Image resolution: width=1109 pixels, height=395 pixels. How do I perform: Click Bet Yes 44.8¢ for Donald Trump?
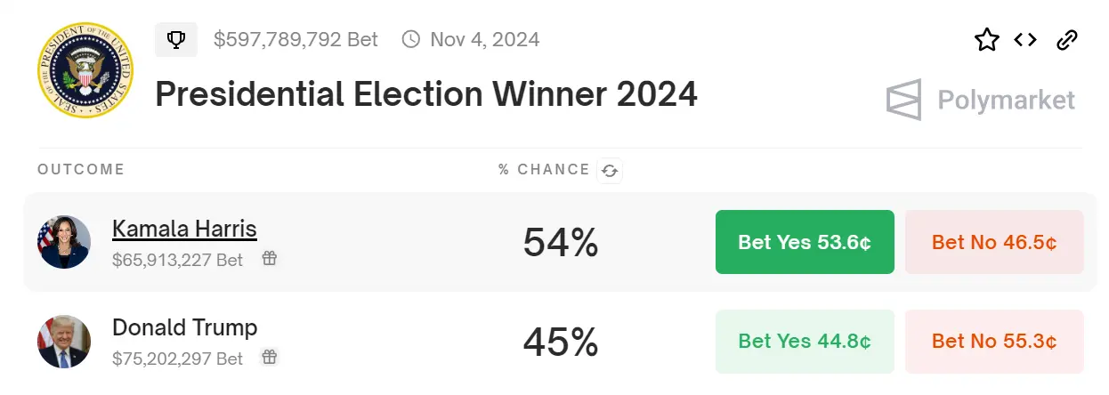(x=805, y=342)
